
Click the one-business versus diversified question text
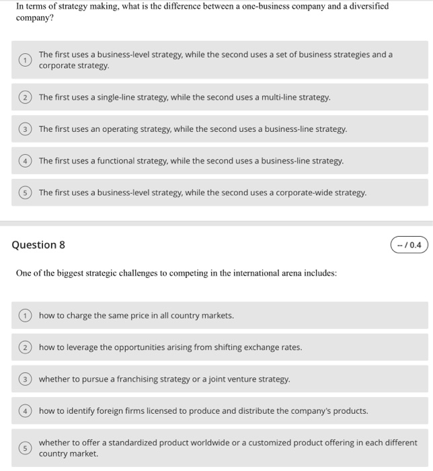[202, 11]
